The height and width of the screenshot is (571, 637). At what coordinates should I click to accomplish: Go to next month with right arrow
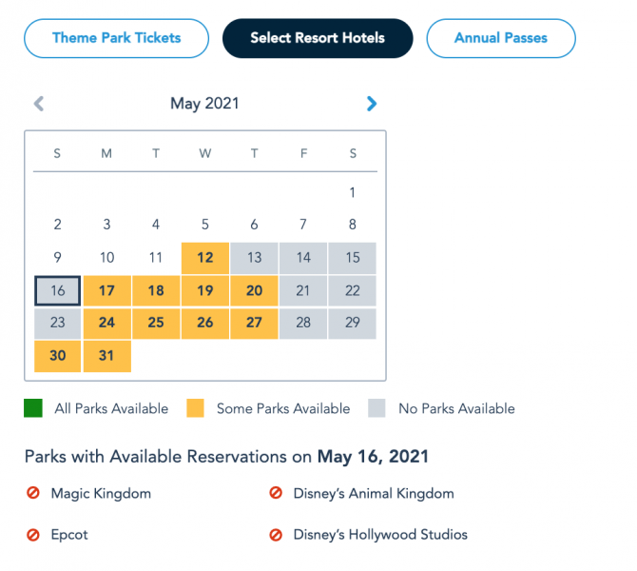[372, 104]
